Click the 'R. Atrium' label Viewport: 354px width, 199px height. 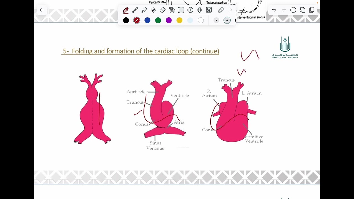(x=209, y=93)
